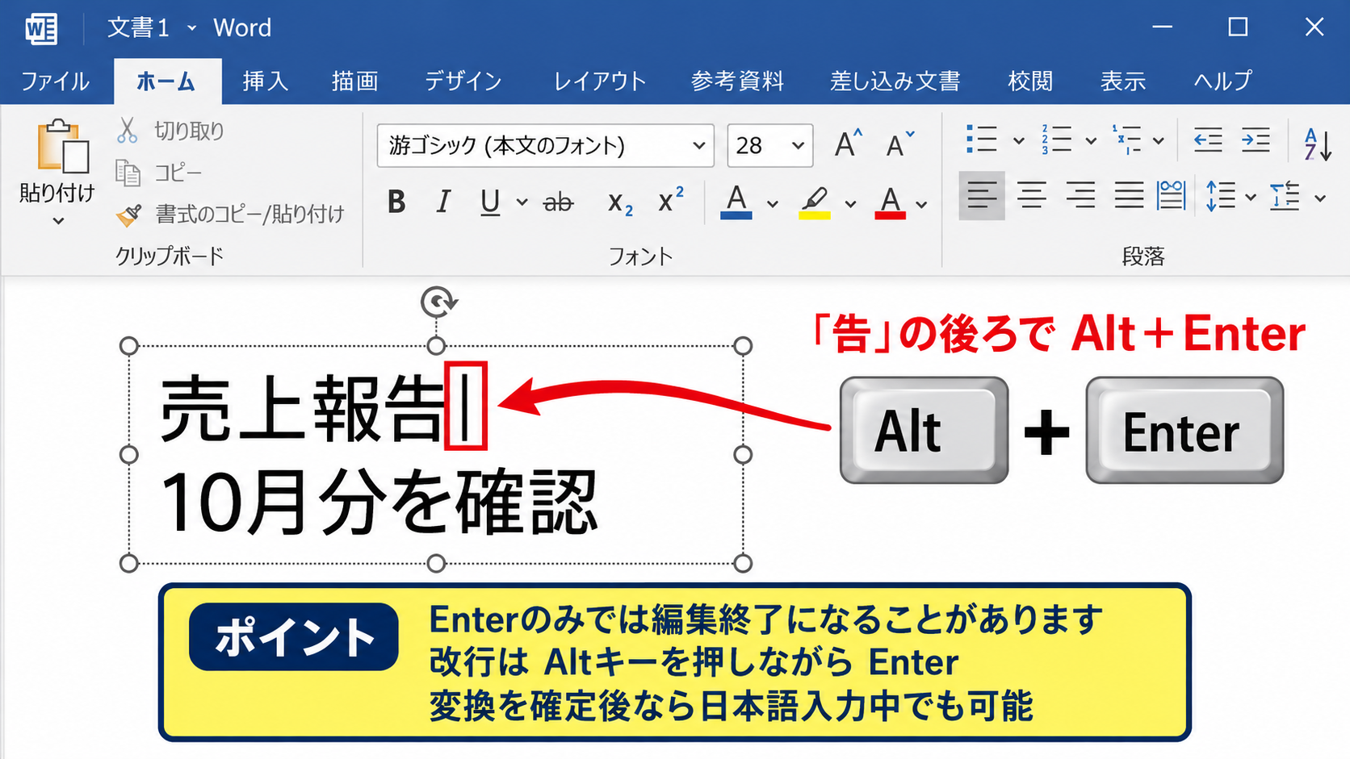Switch to the 参考資料 tab
Image resolution: width=1350 pixels, height=759 pixels.
coord(737,81)
